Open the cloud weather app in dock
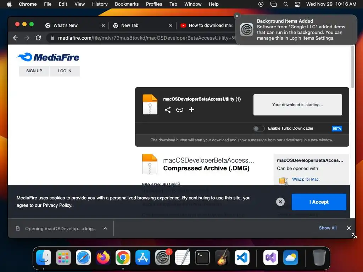The width and height of the screenshot is (363, 272). [x=291, y=257]
